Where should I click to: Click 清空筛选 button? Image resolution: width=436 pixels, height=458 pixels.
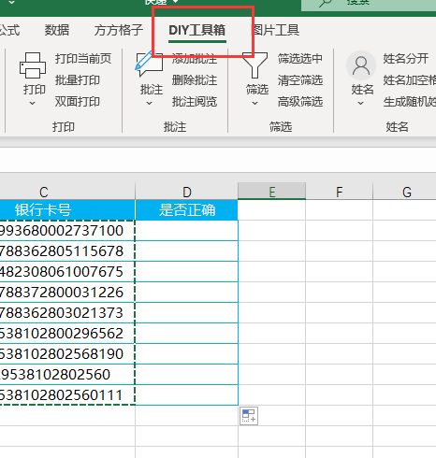tap(300, 80)
